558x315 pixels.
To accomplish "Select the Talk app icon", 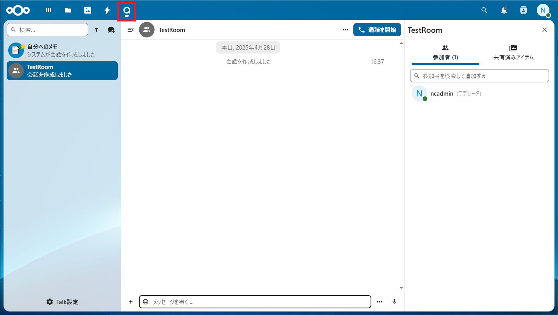I will point(126,10).
